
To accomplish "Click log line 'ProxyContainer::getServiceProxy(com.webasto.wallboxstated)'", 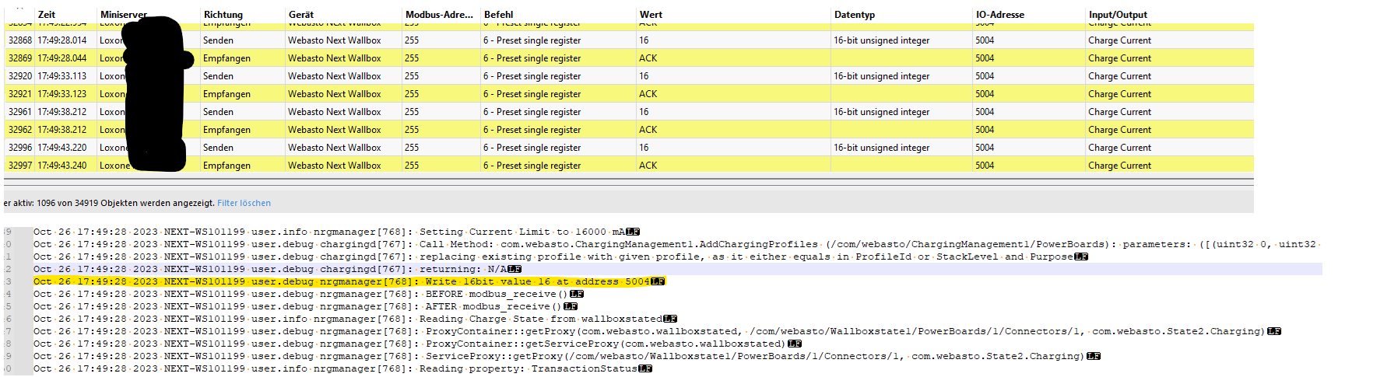I will pos(417,344).
